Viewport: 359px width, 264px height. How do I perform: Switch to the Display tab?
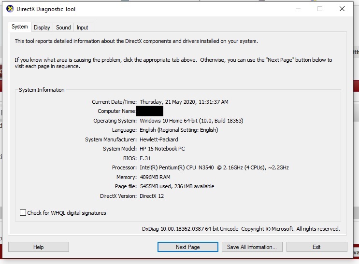coord(42,28)
